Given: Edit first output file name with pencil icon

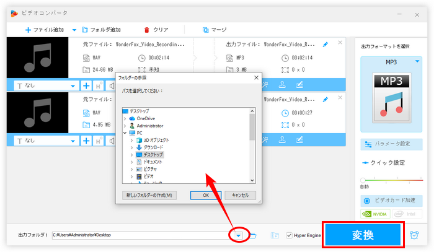Looking at the screenshot, I should coord(325,45).
